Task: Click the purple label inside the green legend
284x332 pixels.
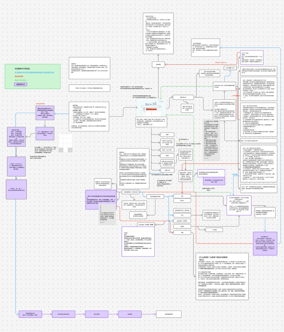Action: [20, 84]
